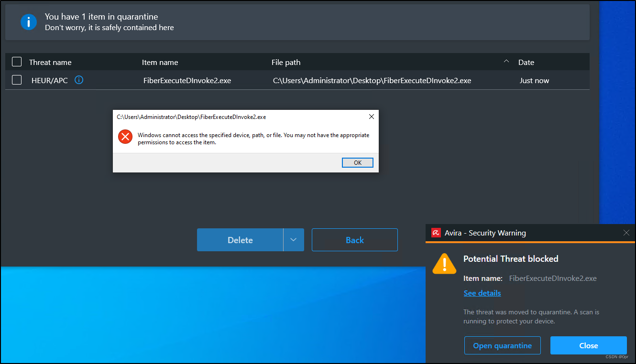Viewport: 636px width, 364px height.
Task: Click OK in the error dialog
Action: (358, 163)
